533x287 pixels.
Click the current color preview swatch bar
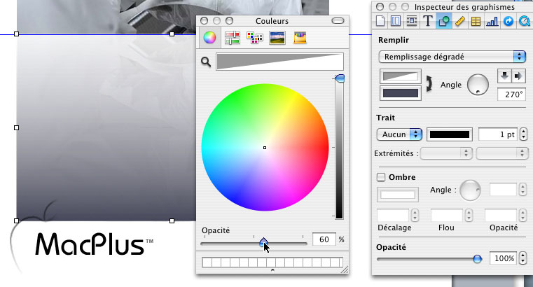click(x=279, y=62)
